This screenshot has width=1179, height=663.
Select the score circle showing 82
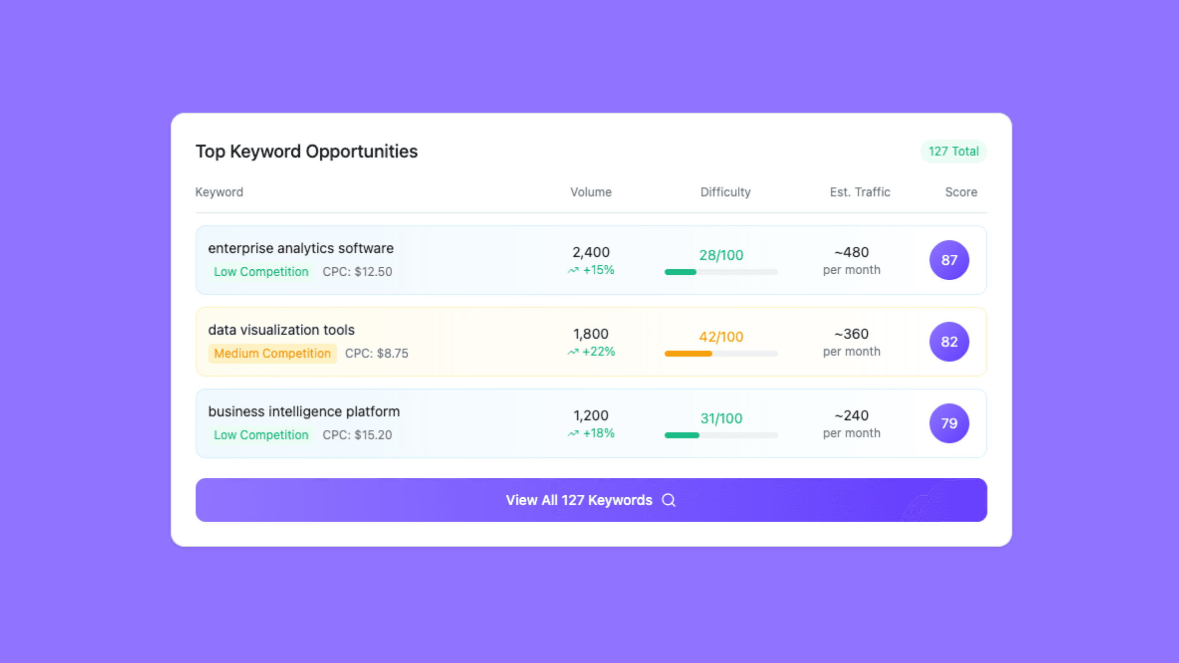click(x=948, y=341)
